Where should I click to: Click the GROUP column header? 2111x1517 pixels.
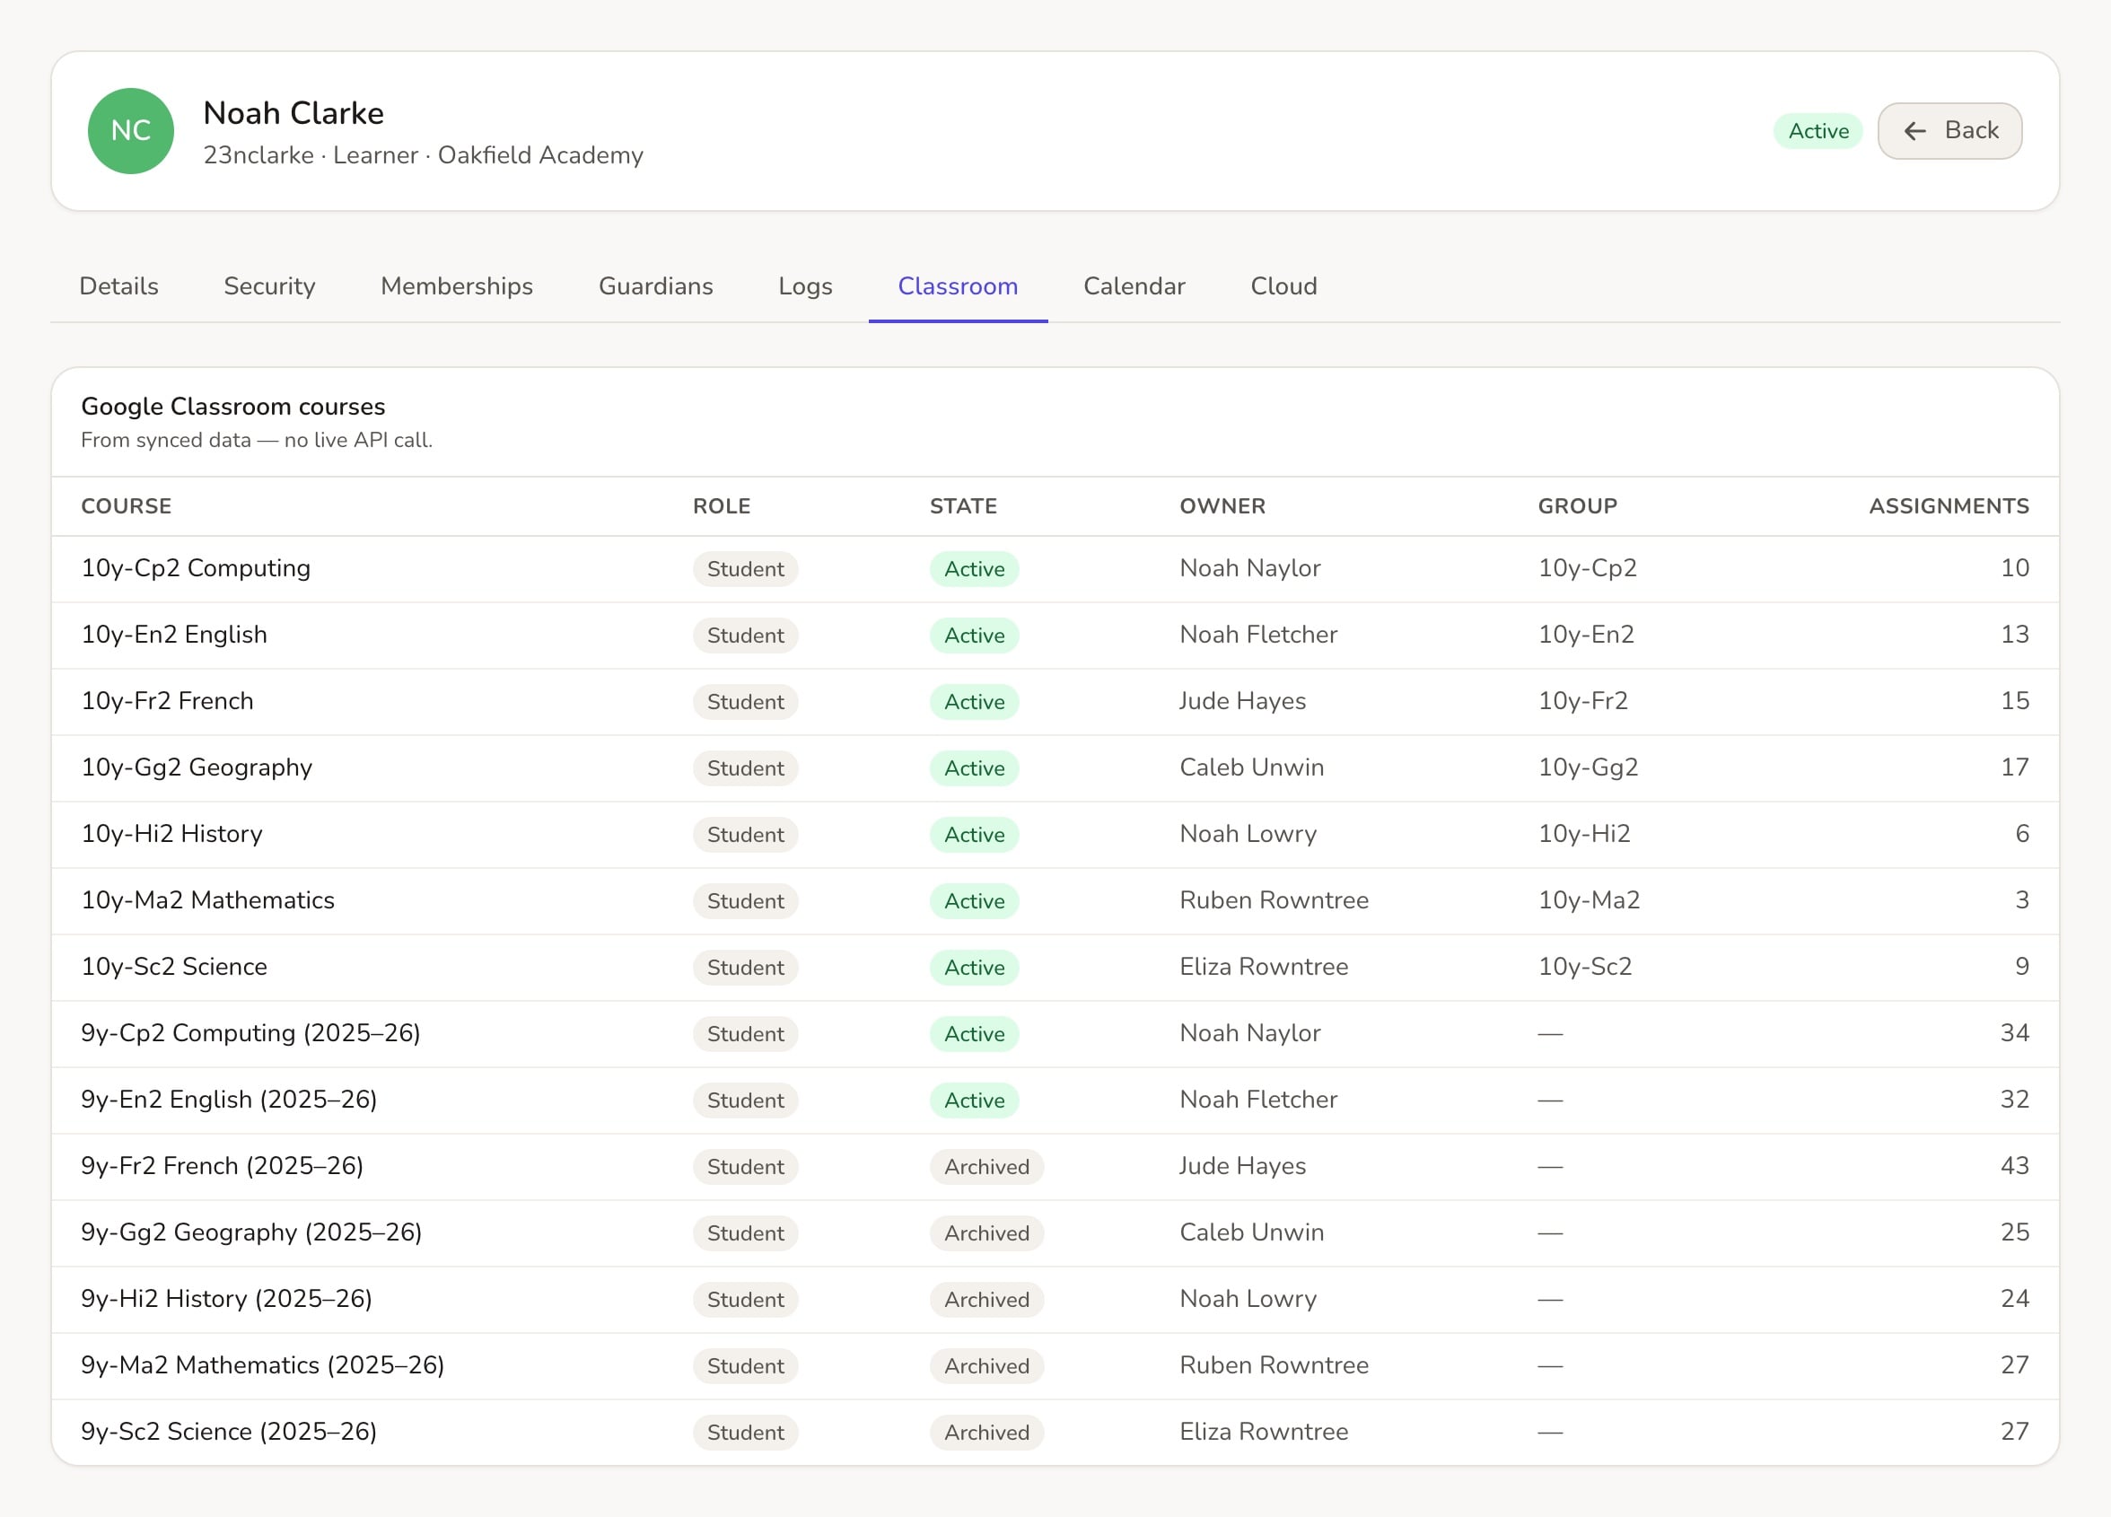1577,506
